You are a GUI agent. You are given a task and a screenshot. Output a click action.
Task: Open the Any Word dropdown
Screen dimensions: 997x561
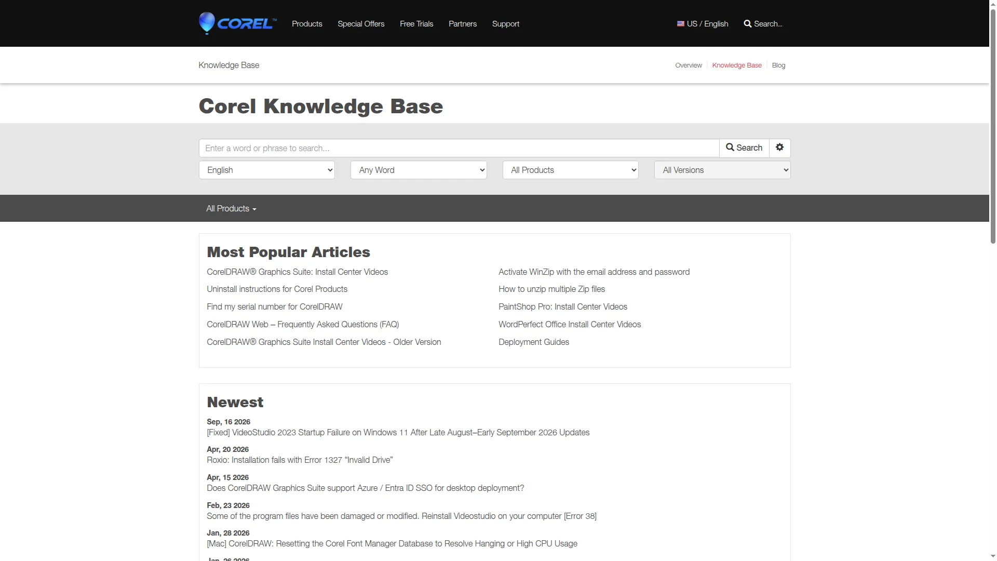tap(419, 170)
